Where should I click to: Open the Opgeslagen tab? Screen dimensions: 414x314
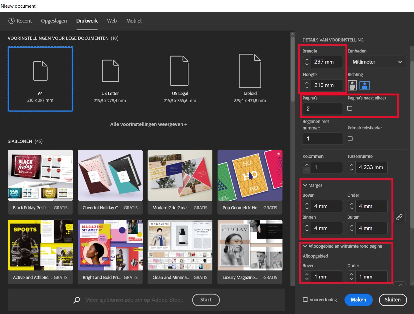54,21
